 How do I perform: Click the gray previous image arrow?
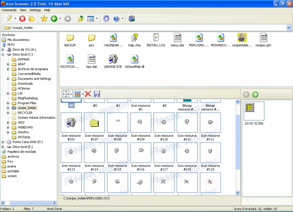pos(246,94)
